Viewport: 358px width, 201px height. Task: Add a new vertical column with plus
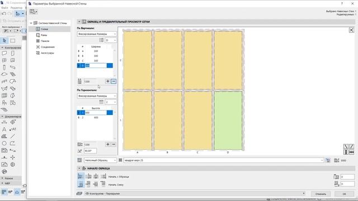tap(108, 82)
